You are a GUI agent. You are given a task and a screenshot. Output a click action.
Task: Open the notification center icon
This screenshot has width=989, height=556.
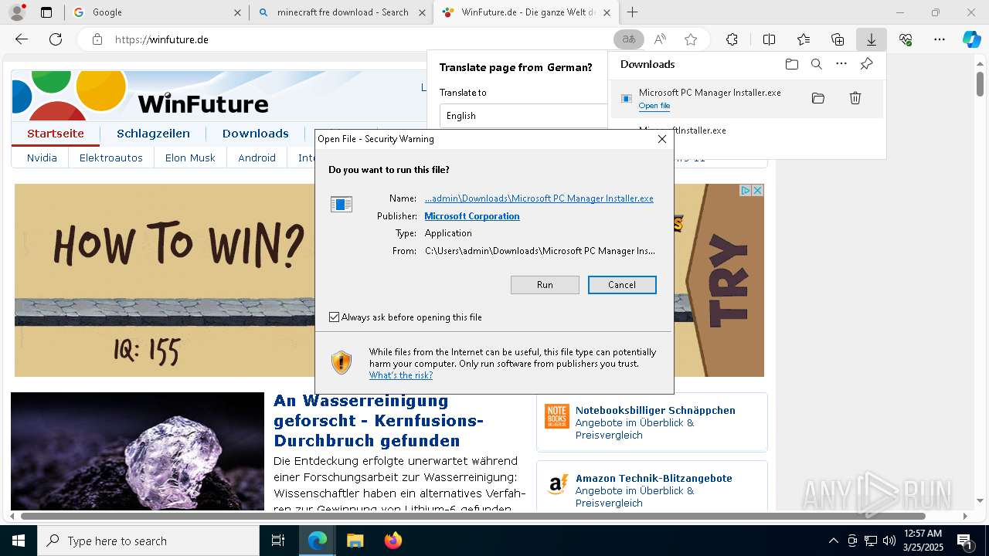click(964, 541)
